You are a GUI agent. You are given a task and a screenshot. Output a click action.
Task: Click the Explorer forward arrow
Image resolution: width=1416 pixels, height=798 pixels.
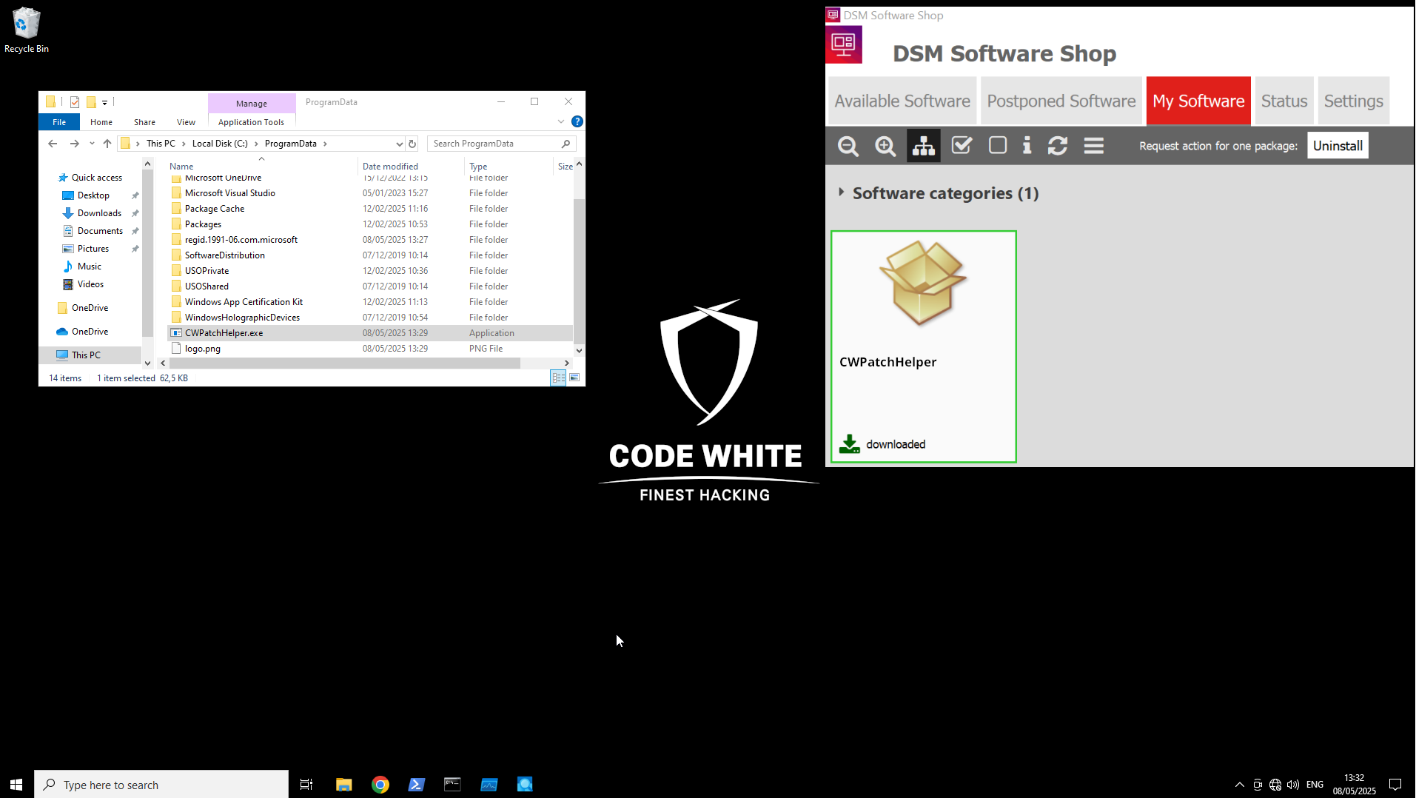(74, 144)
